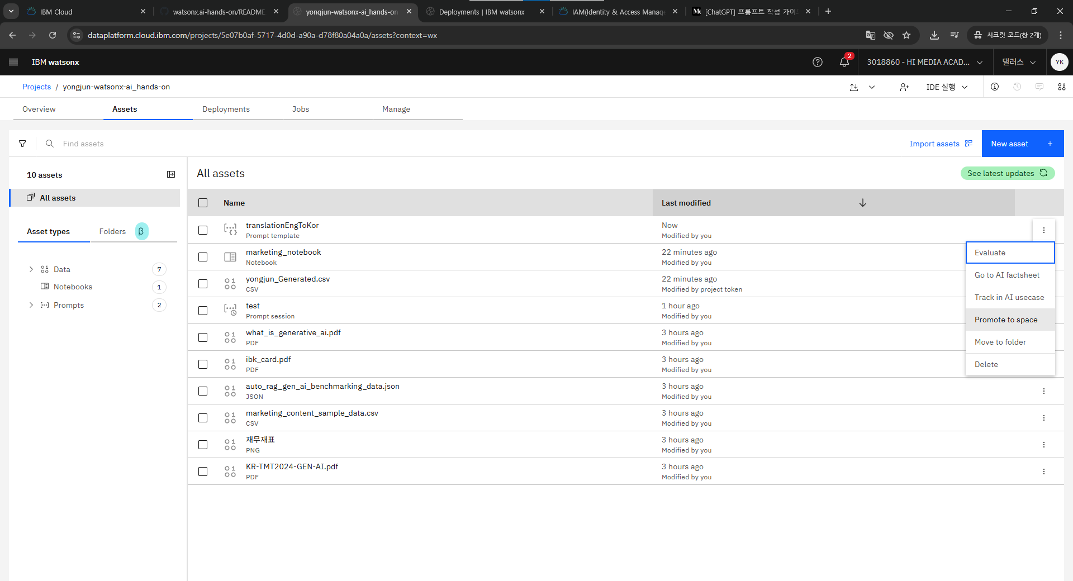The image size is (1073, 581).
Task: Check the translationEngToKor row checkbox
Action: coord(203,230)
